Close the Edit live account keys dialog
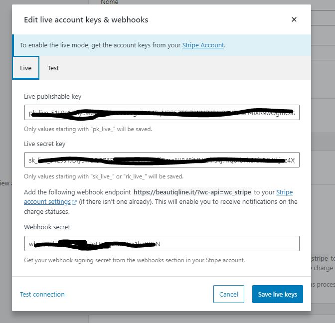The image size is (335, 323). coord(294,19)
